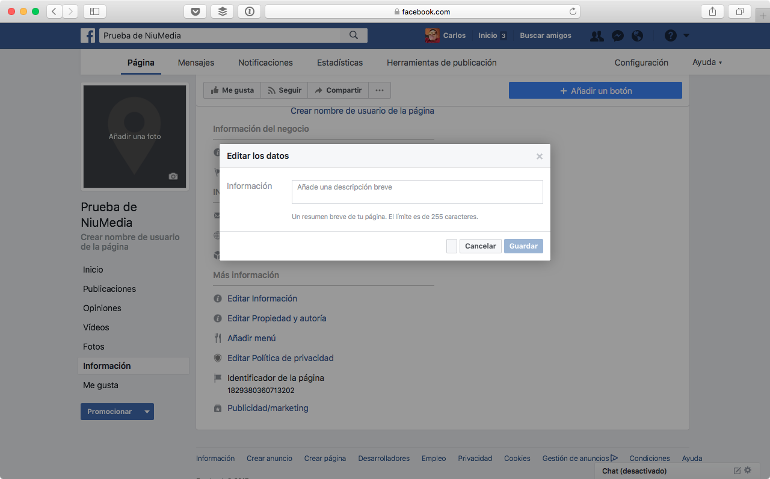Open the Carlos profile link
This screenshot has width=770, height=479.
click(x=446, y=36)
